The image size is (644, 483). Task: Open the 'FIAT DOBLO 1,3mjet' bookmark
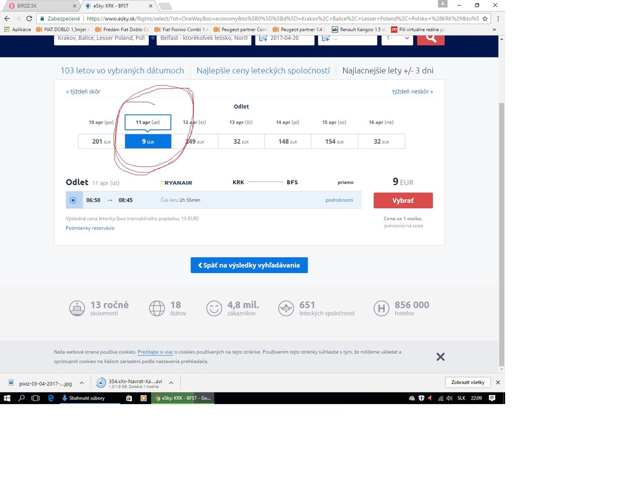click(x=63, y=30)
